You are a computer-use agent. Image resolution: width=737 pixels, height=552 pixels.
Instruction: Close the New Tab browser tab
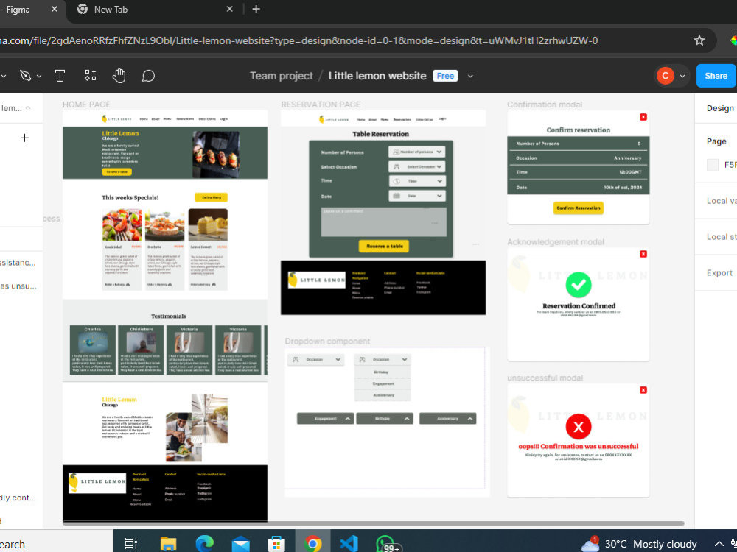(229, 9)
